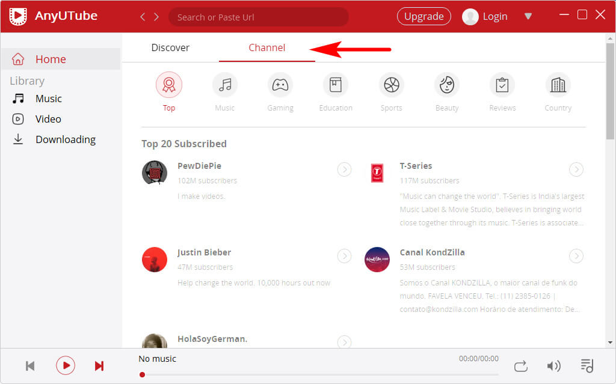
Task: Click the play button in the player
Action: coord(66,365)
